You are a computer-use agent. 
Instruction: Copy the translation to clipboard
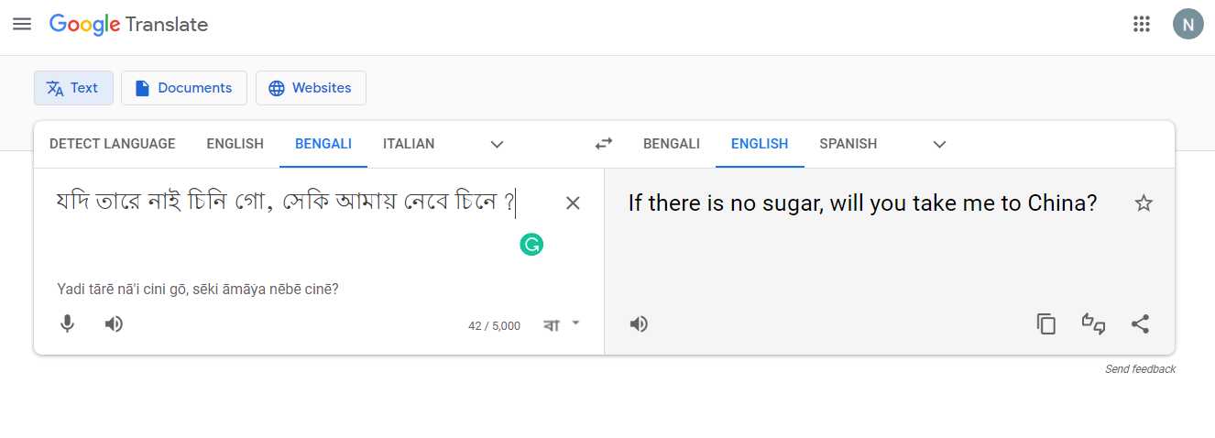1046,323
